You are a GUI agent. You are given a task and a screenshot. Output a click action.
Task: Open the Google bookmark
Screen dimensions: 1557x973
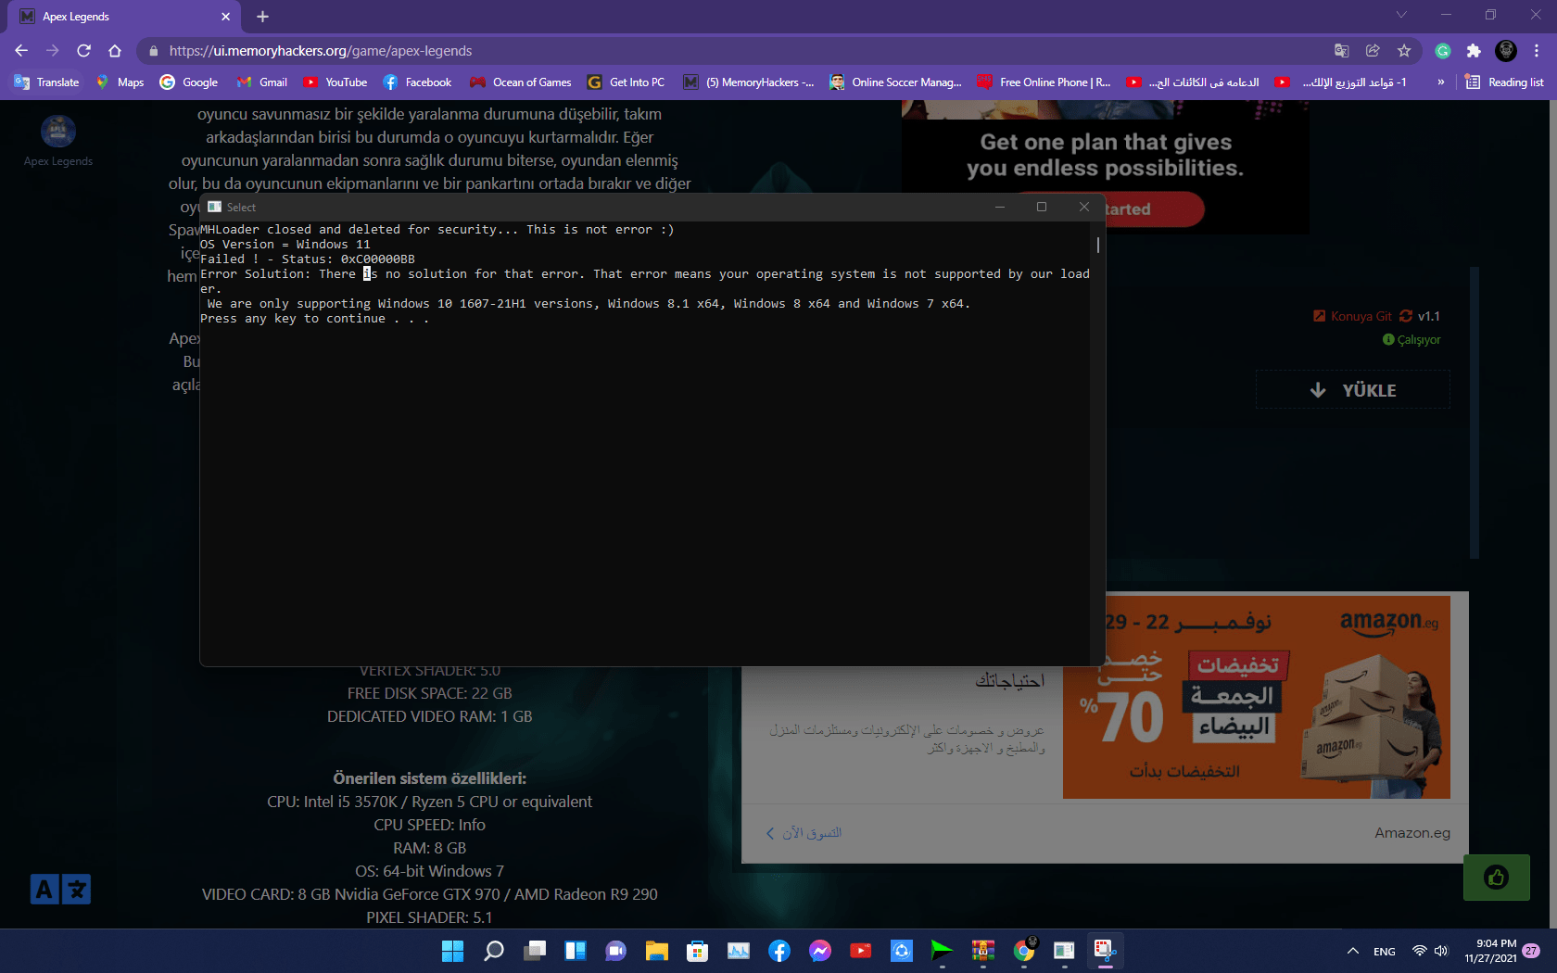pos(189,82)
